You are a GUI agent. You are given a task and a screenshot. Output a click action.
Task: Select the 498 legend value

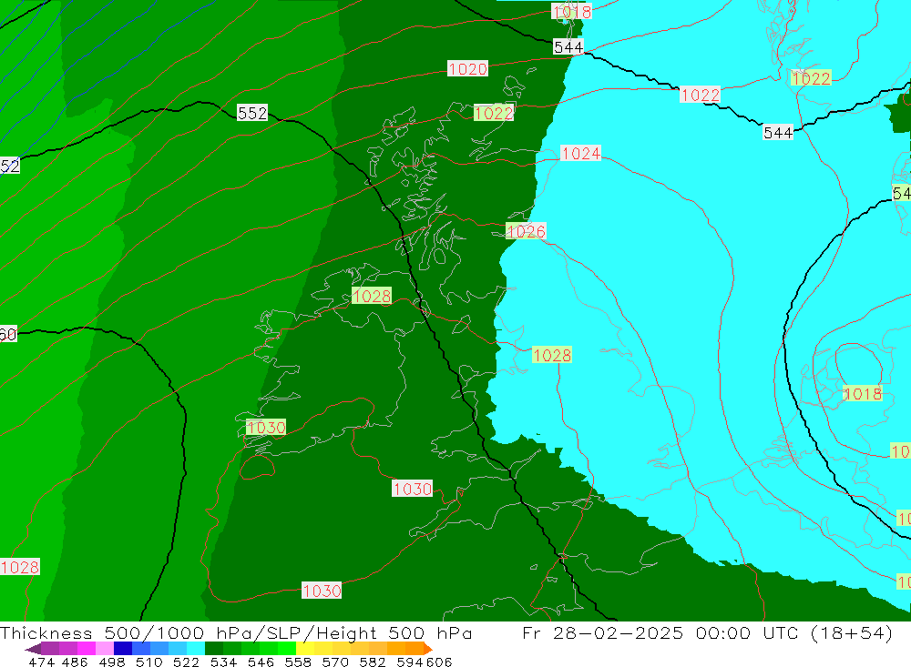pos(112,662)
